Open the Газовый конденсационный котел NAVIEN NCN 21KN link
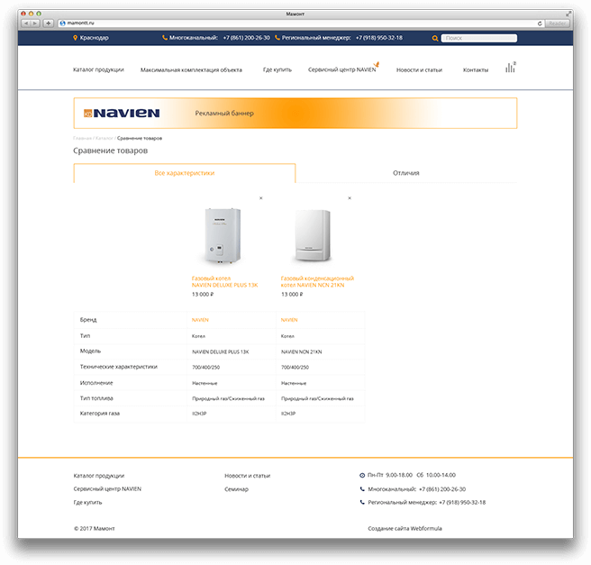This screenshot has width=591, height=565. click(x=317, y=281)
